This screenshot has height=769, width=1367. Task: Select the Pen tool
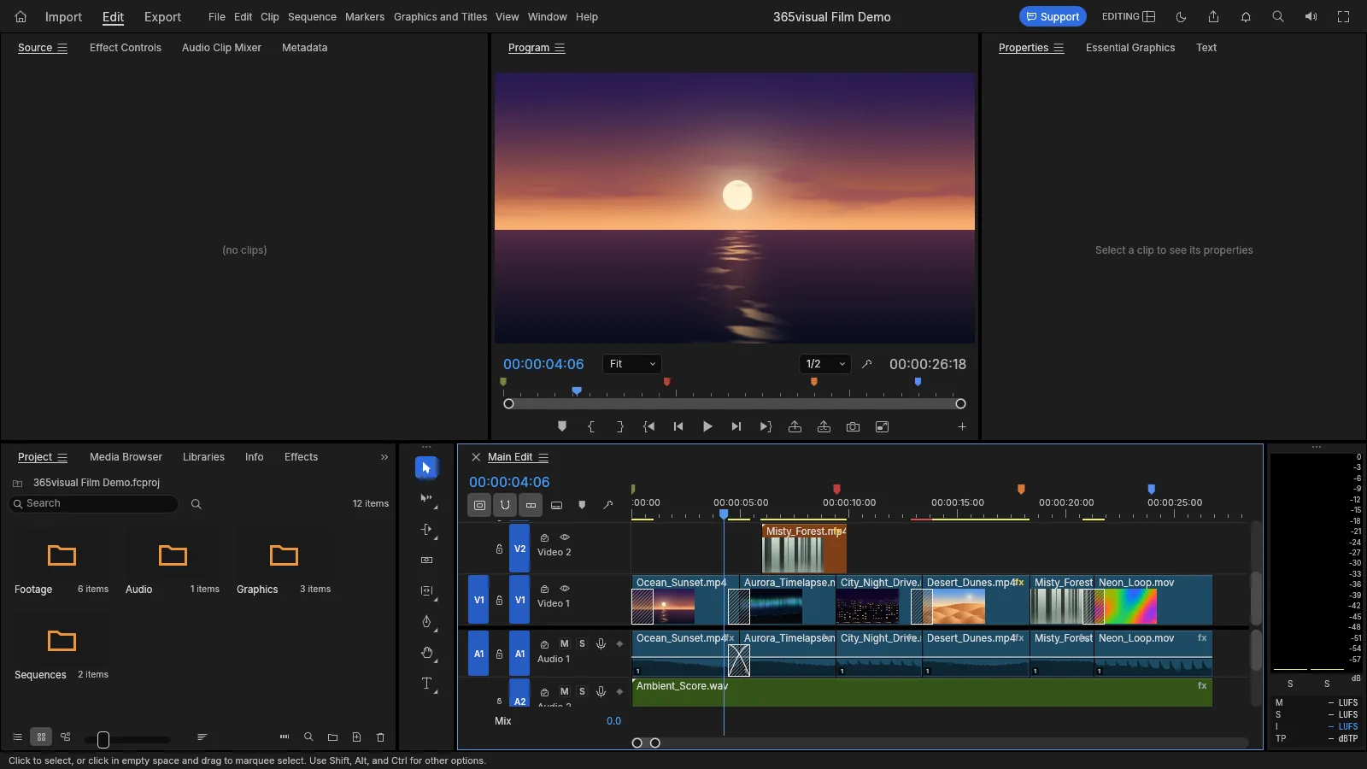coord(426,622)
